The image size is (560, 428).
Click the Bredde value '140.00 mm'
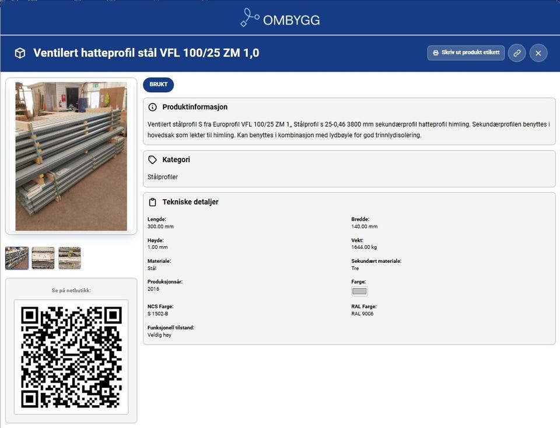(364, 227)
